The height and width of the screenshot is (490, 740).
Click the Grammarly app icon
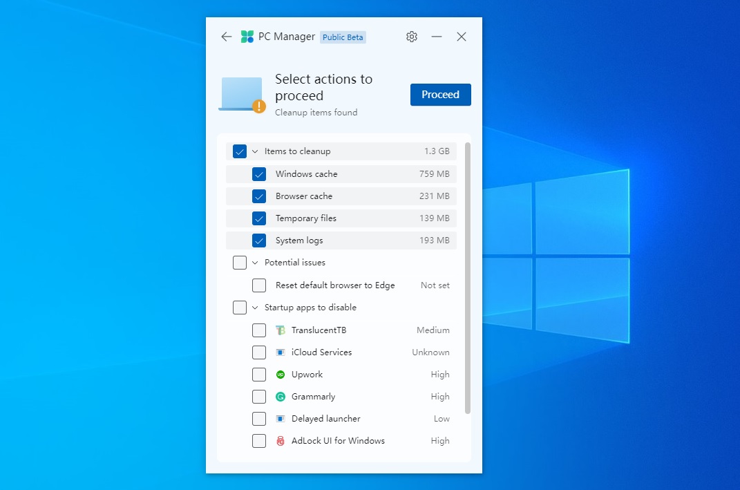tap(280, 397)
